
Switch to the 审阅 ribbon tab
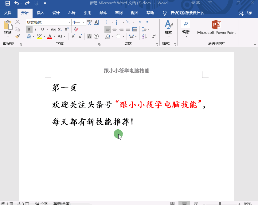pos(119,13)
